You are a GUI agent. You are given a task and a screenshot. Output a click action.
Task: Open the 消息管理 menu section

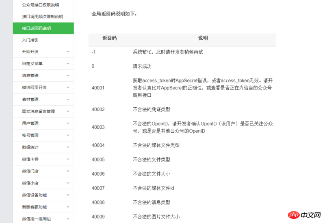[x=30, y=76]
